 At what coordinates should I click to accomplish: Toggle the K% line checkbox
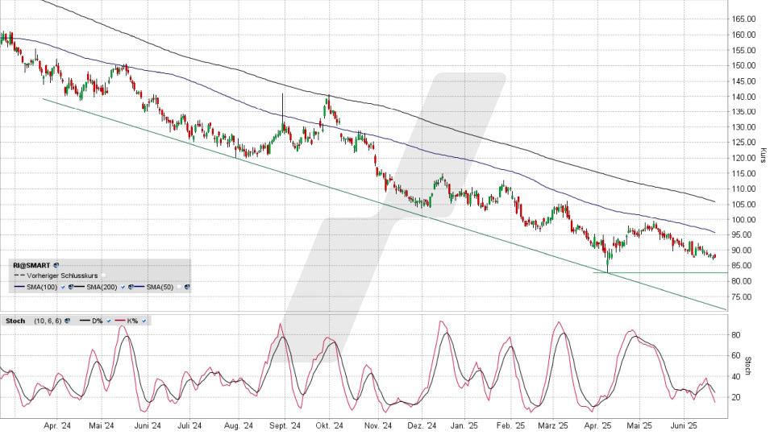click(144, 321)
